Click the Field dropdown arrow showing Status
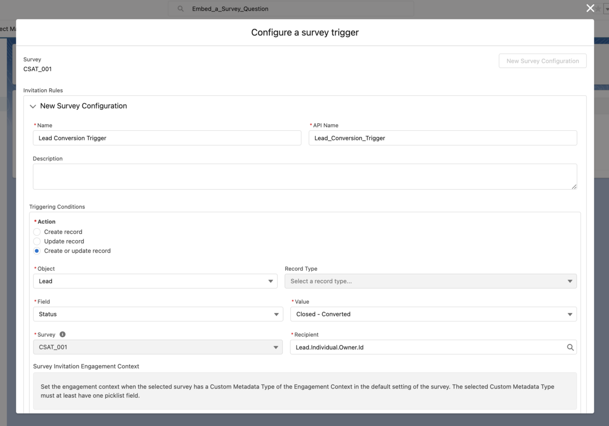 [277, 314]
